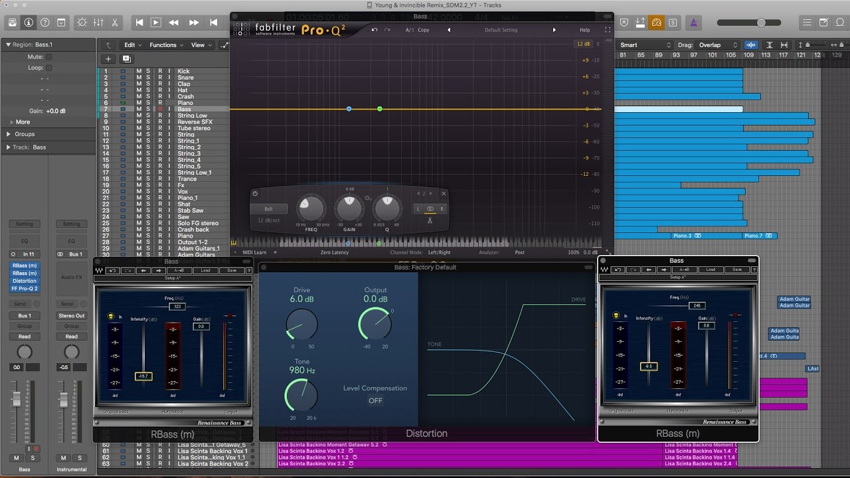Open the Library button in the control bar
Screen dimensions: 850x478
tap(13, 22)
